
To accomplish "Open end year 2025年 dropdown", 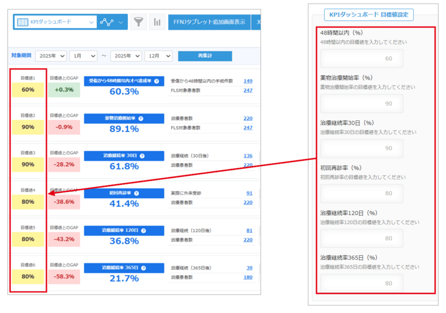I will coord(126,56).
